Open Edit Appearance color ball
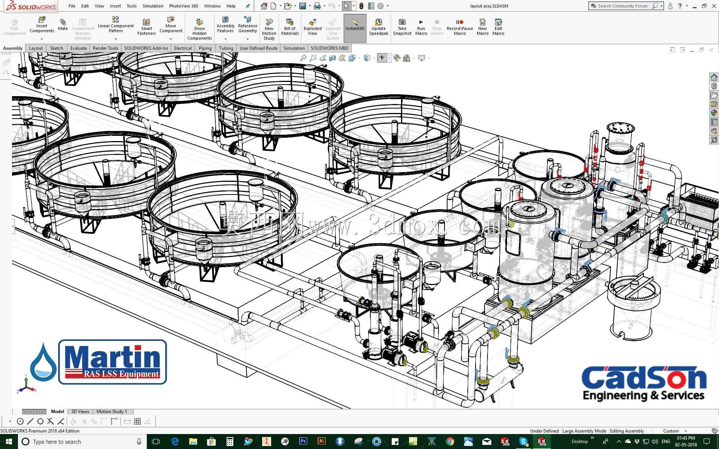This screenshot has width=719, height=449. (x=397, y=58)
